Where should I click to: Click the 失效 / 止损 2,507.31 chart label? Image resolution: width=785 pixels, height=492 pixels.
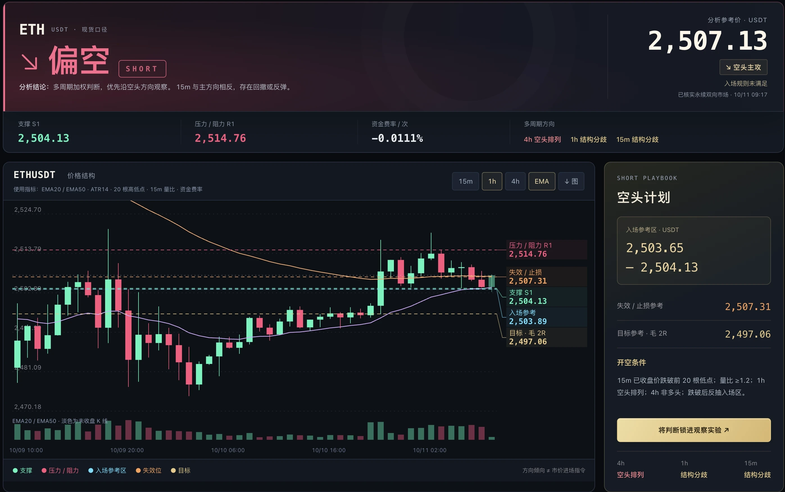pos(546,277)
